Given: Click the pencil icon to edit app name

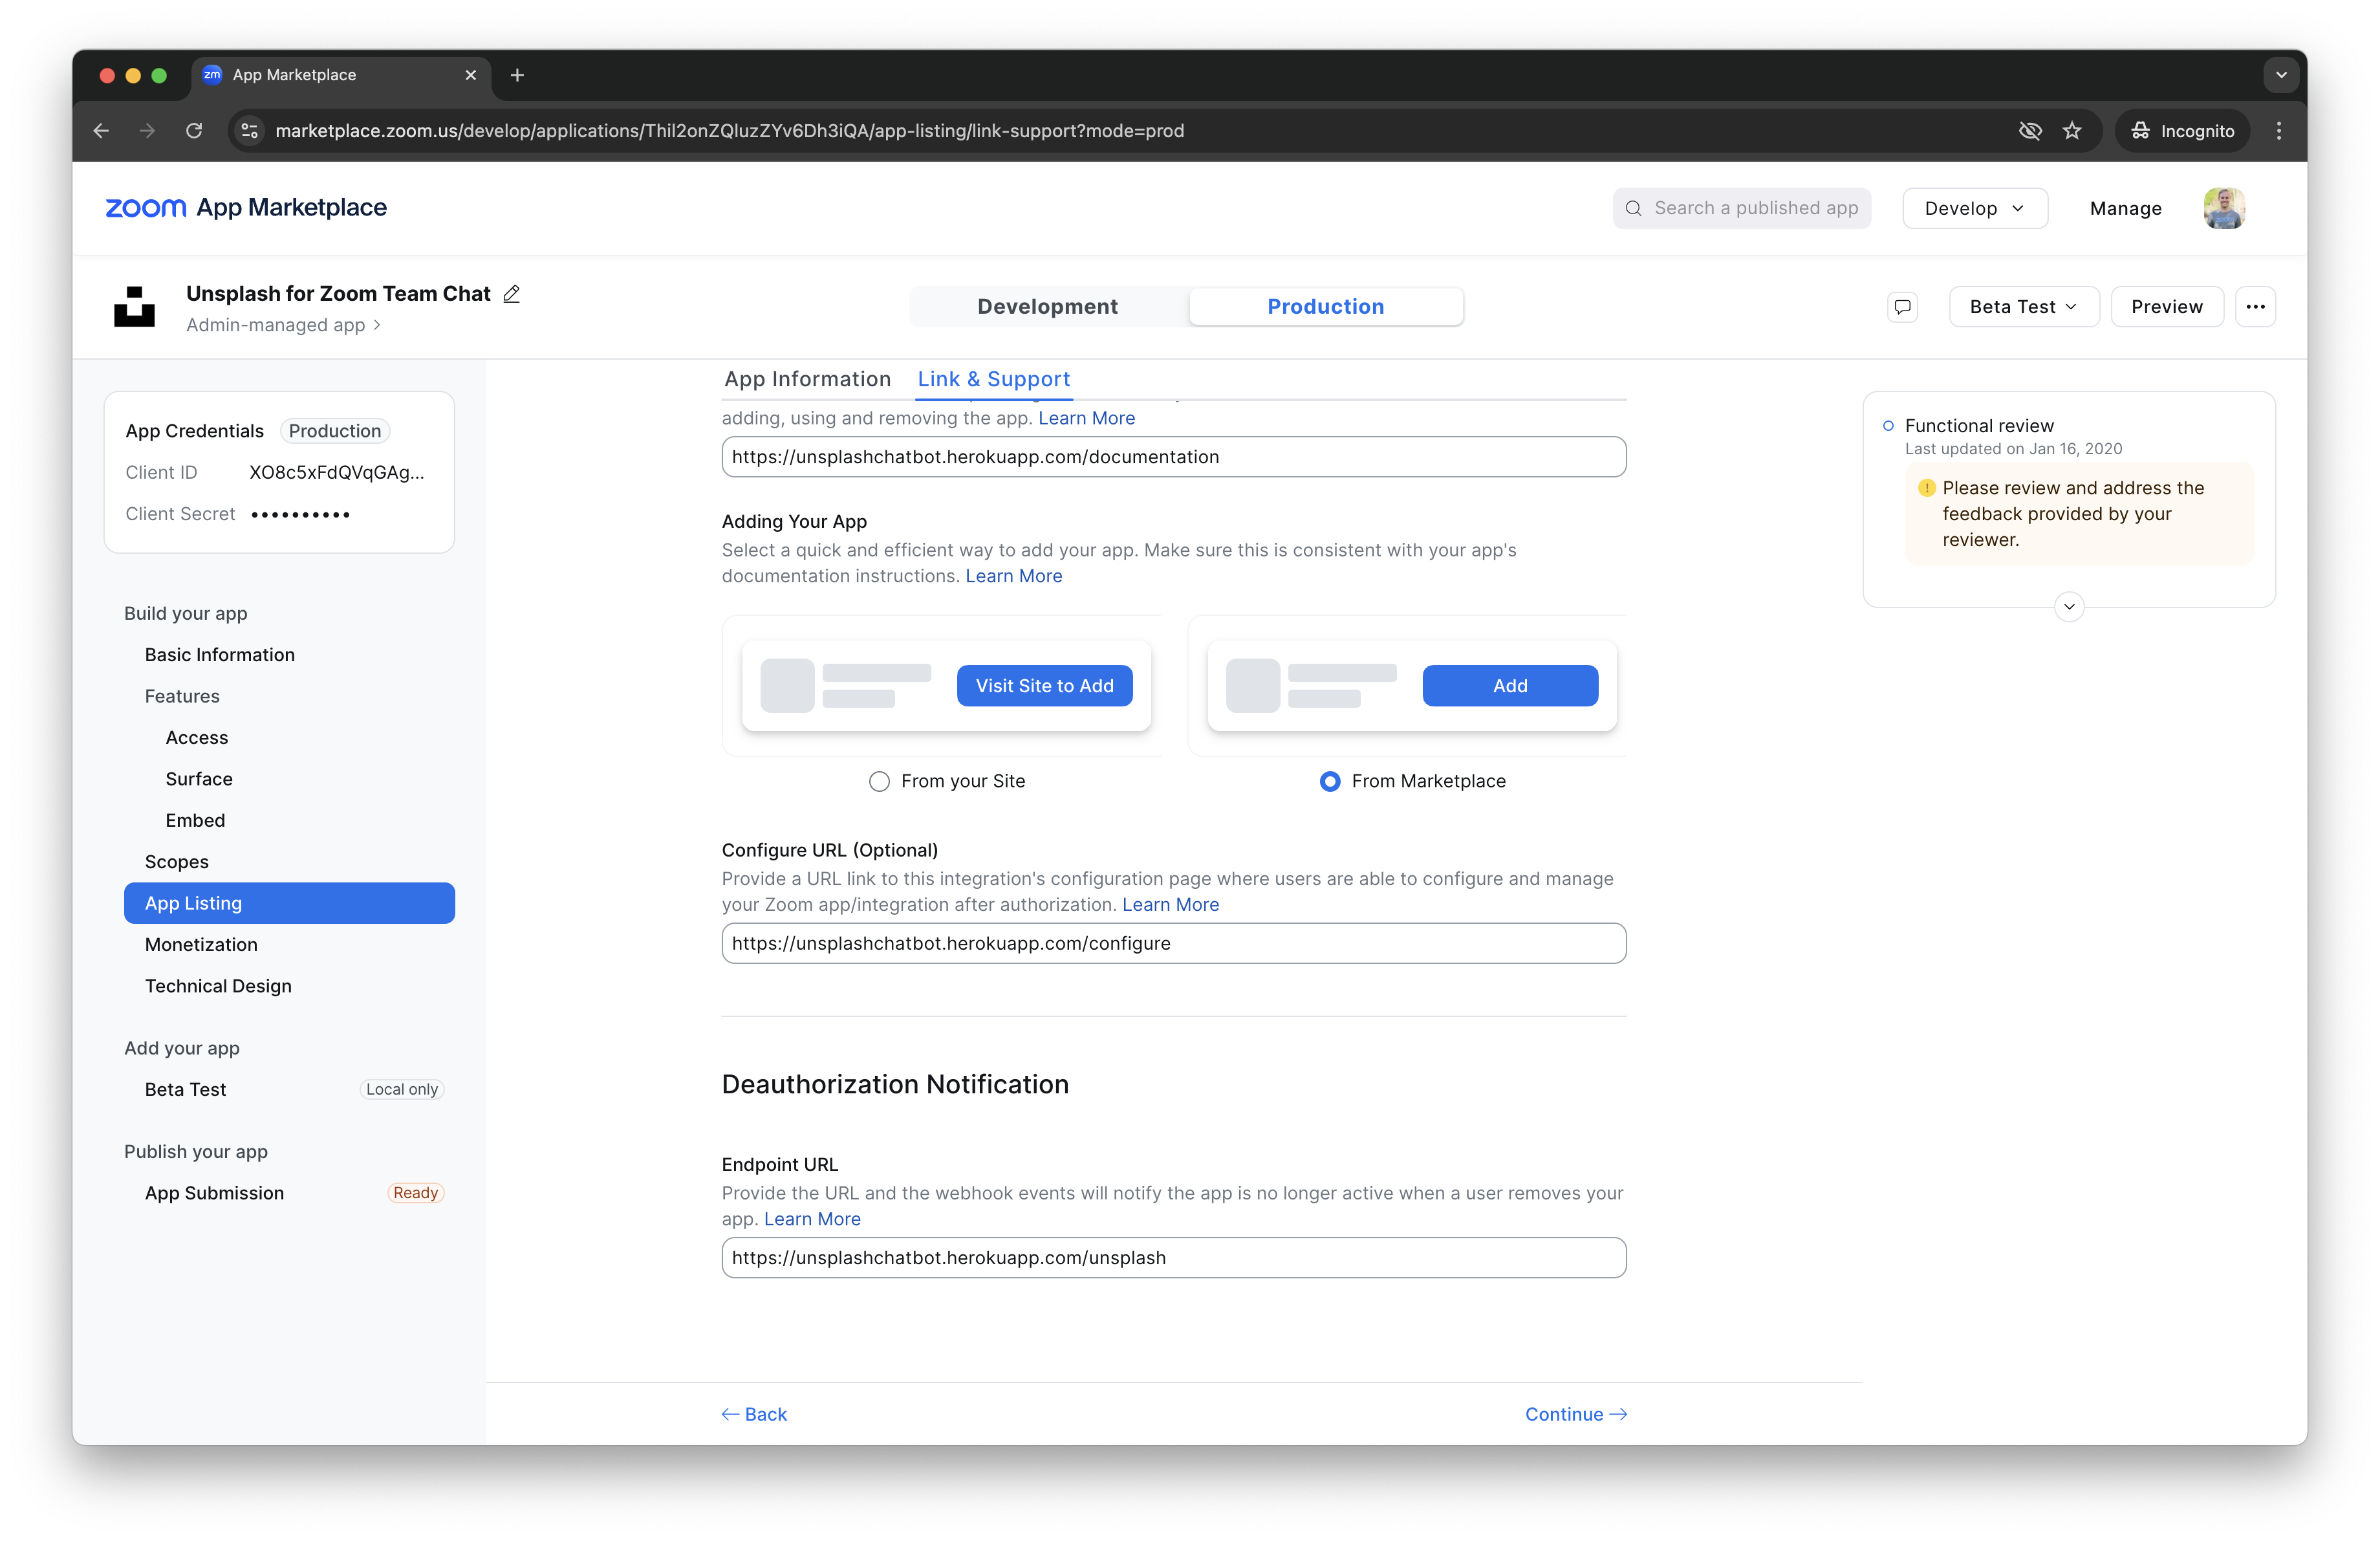Looking at the screenshot, I should [x=511, y=294].
